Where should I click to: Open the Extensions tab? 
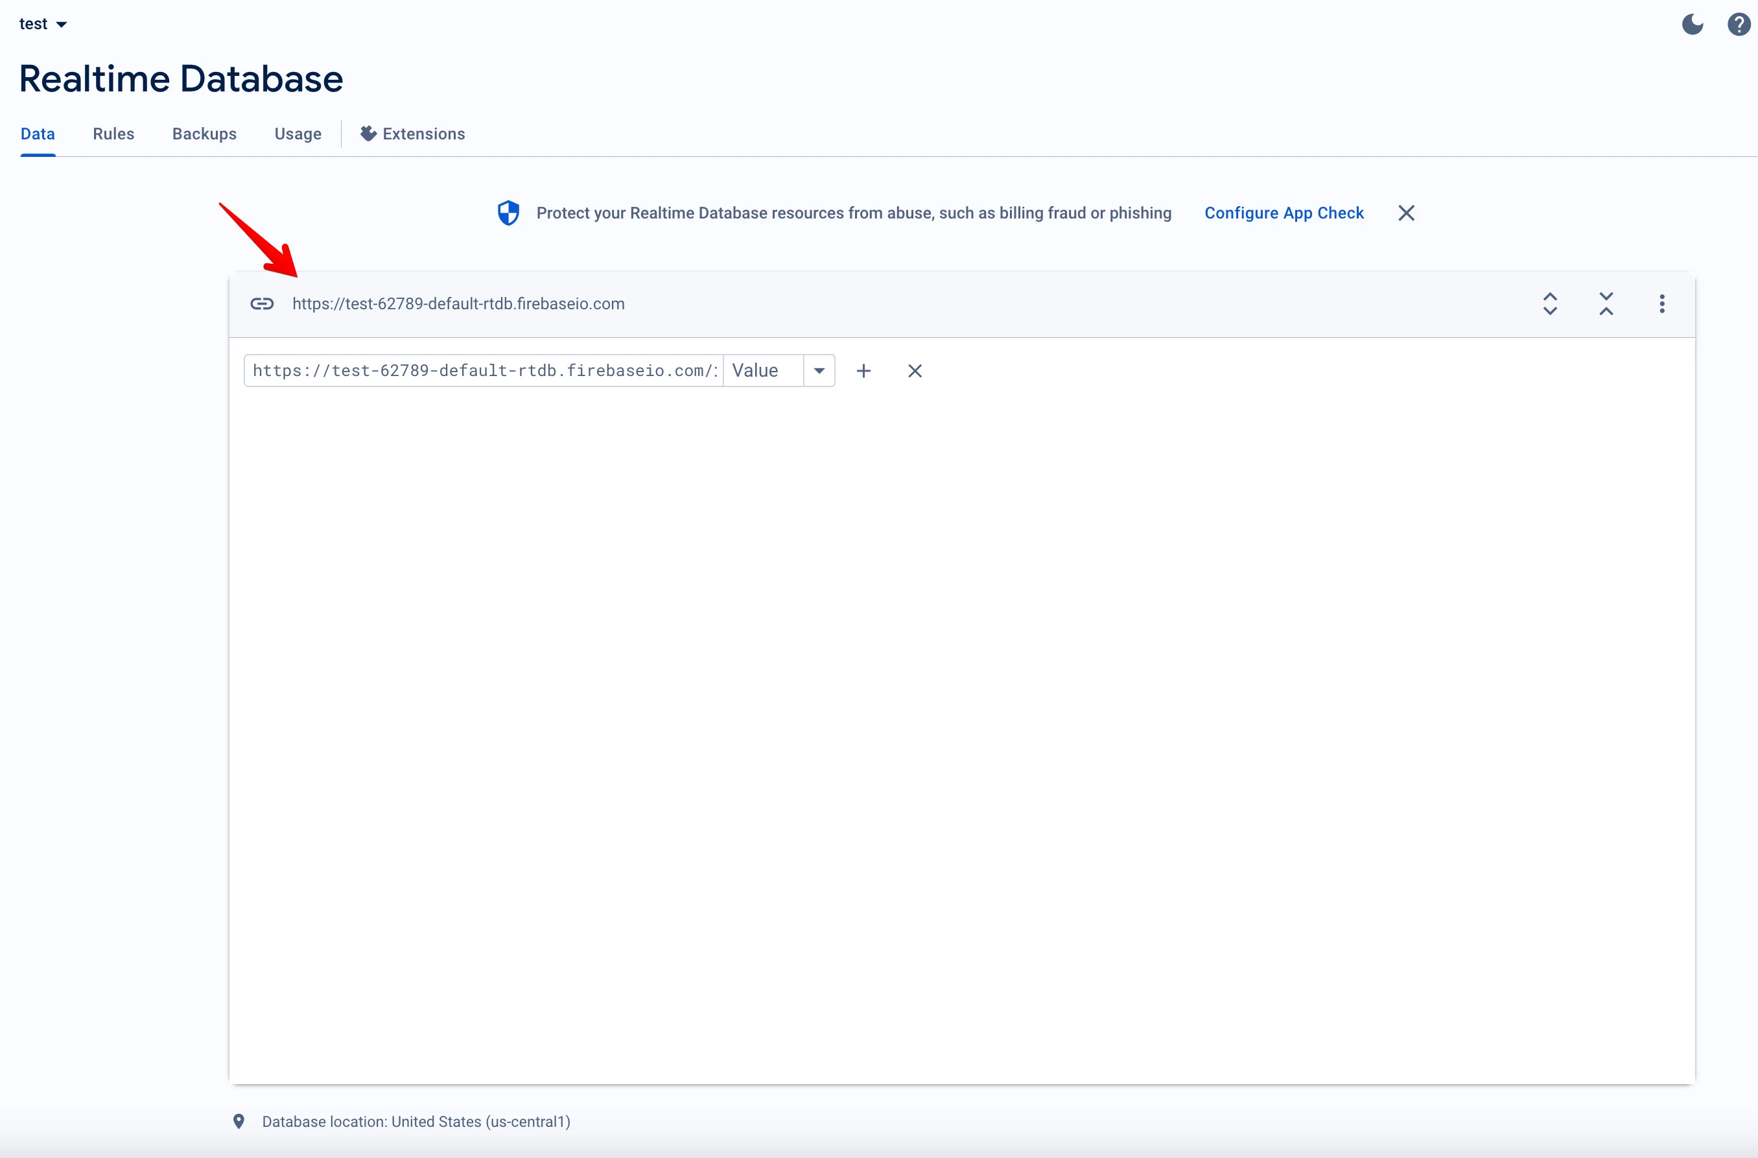click(412, 133)
